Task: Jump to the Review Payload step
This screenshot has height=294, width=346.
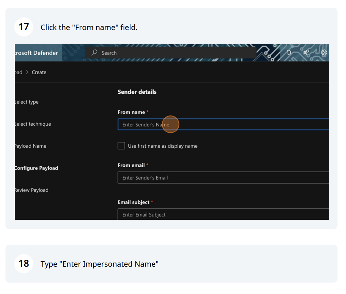Action: (x=31, y=190)
